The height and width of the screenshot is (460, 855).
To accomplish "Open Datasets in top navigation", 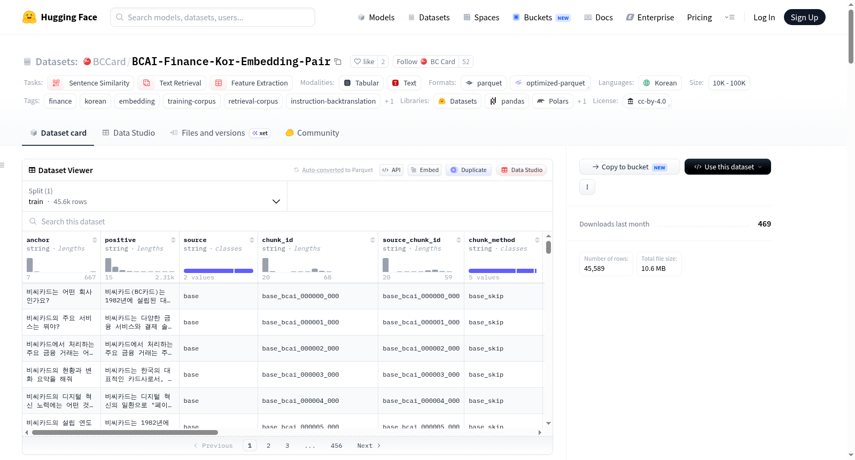I will point(429,17).
